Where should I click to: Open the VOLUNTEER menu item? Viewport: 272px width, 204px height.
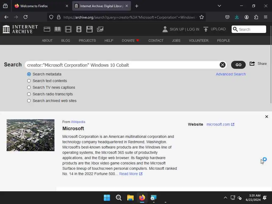coord(199,41)
